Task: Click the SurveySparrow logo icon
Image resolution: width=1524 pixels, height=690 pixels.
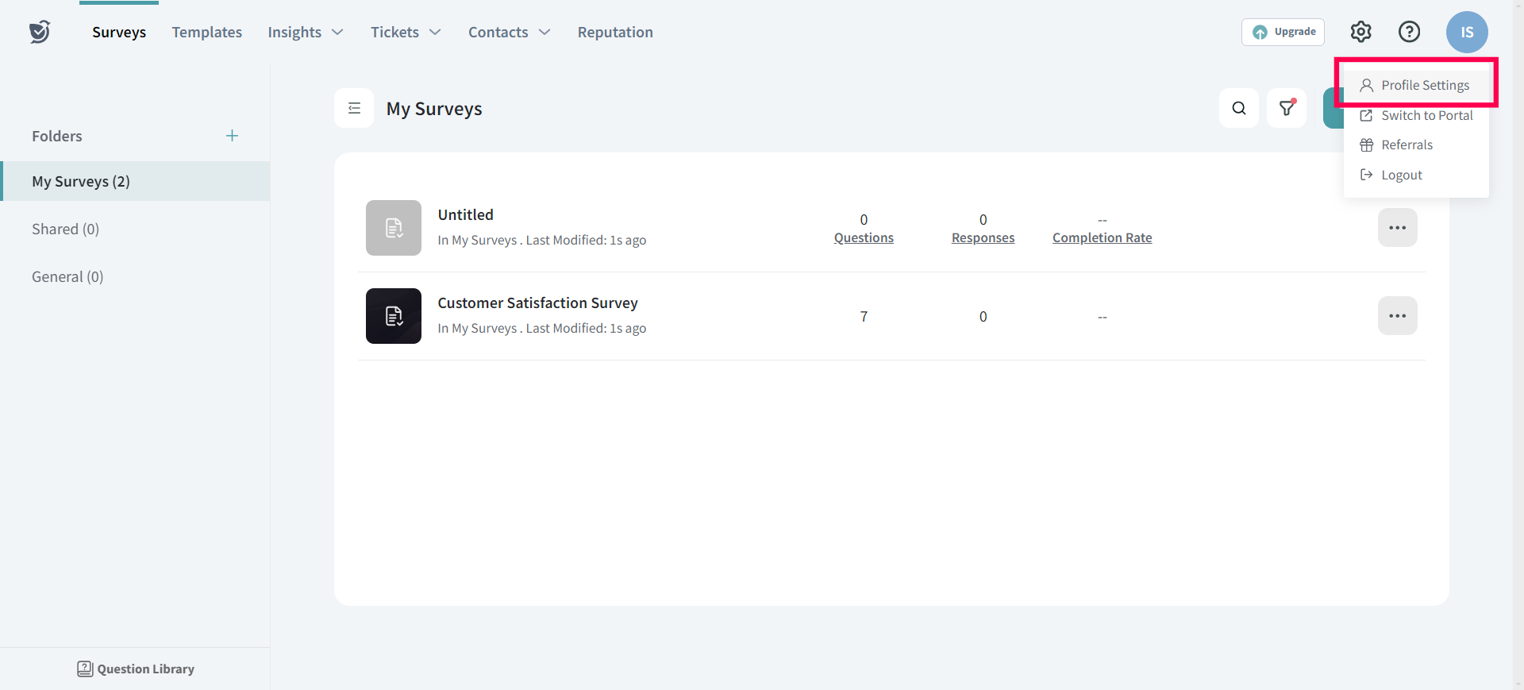Action: (x=40, y=32)
